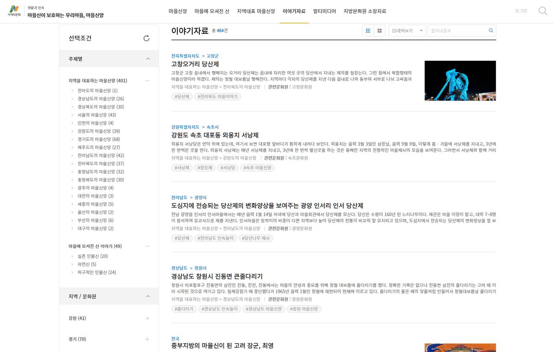This screenshot has width=554, height=352.
Task: Click the #창원 마을신앙 tag
Action: point(303,309)
